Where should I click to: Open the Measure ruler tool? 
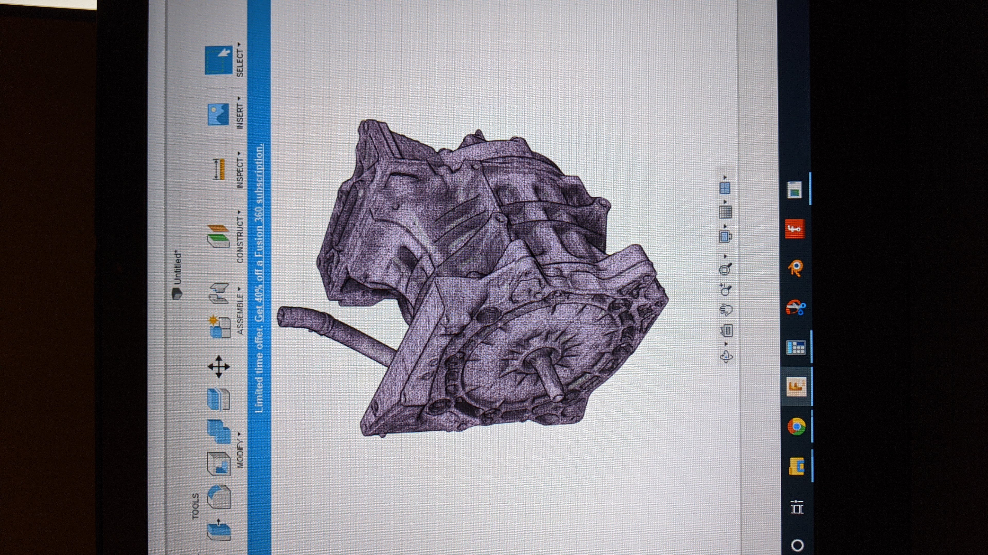click(219, 169)
